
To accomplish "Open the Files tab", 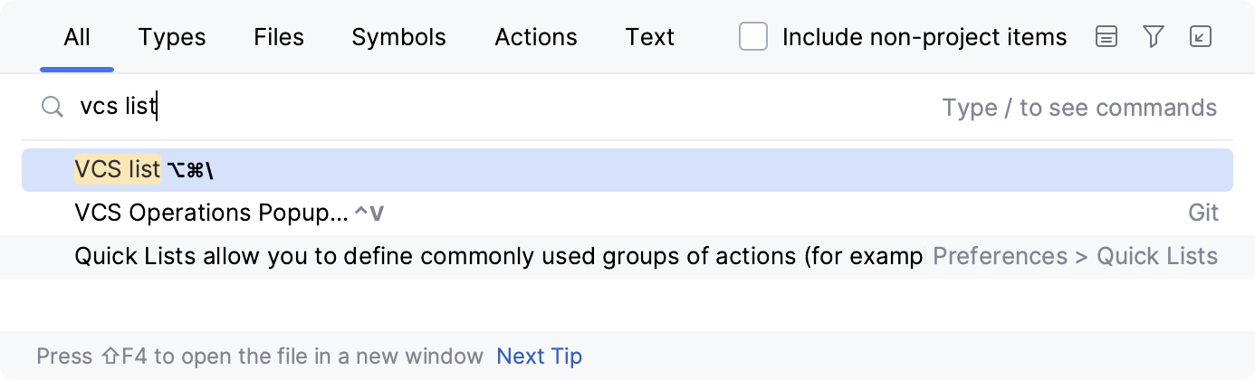I will click(279, 37).
